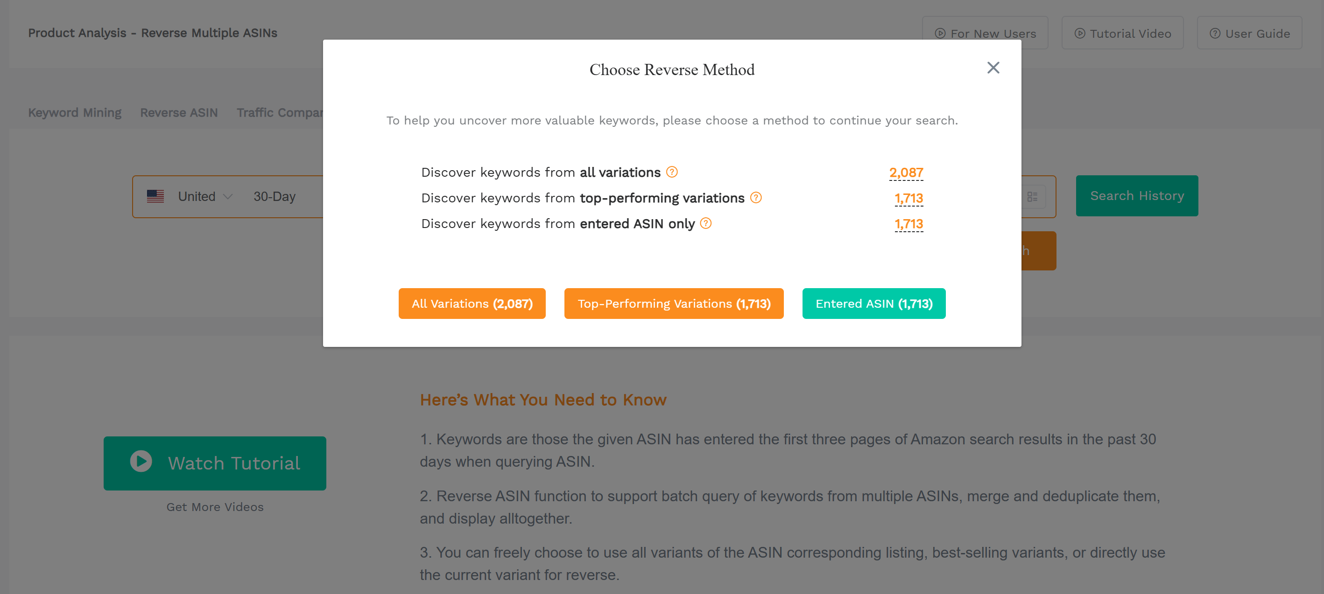This screenshot has height=594, width=1324.
Task: Follow the Get More Videos link
Action: click(215, 507)
